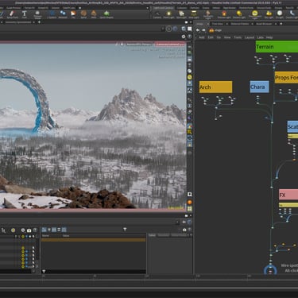
Task: Add a Spot Light from shelf
Action: tap(181, 14)
